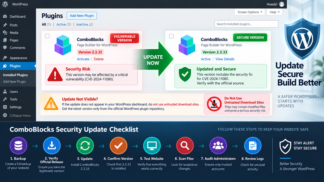Screen dimensions: 324x182
Task: Click the Update Not Visible? heading
Action: tap(80, 99)
